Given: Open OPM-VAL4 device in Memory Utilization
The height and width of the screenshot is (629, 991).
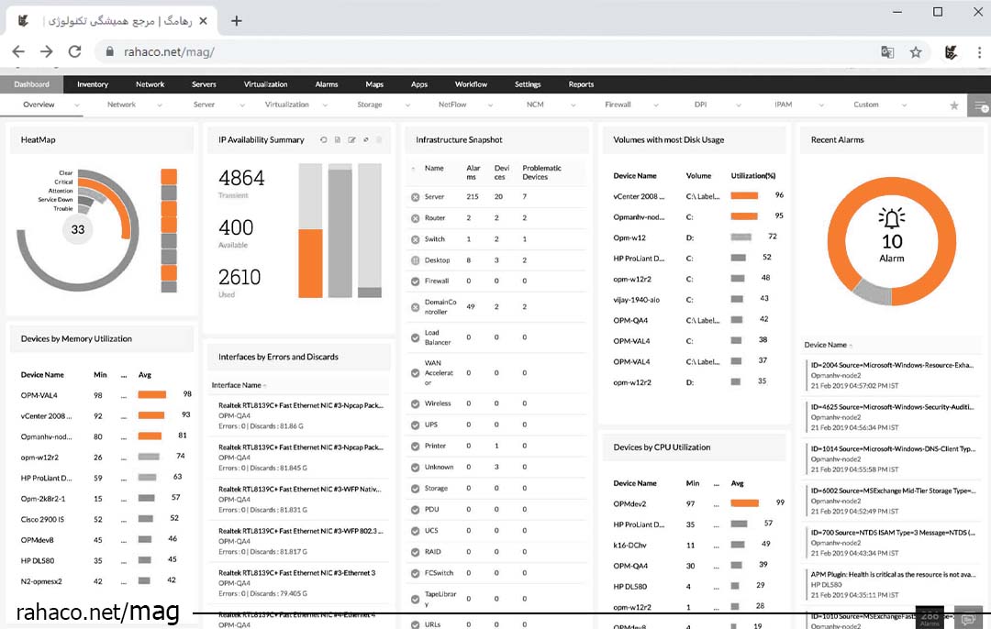Looking at the screenshot, I should tap(39, 395).
